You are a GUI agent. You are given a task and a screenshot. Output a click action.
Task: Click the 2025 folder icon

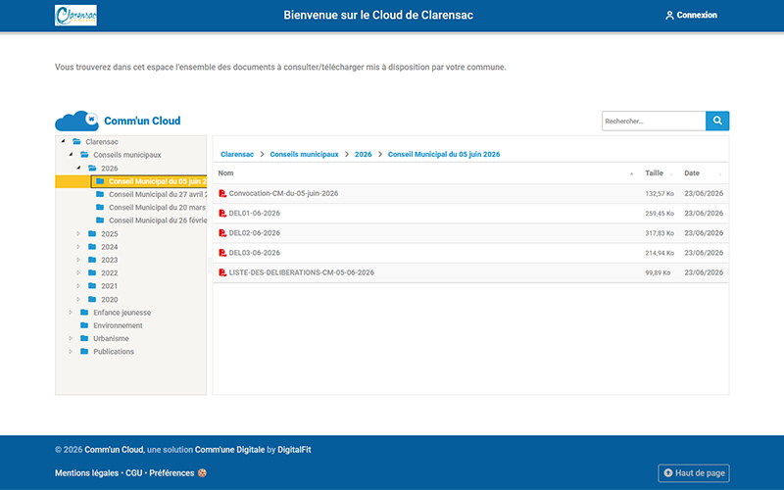[92, 233]
